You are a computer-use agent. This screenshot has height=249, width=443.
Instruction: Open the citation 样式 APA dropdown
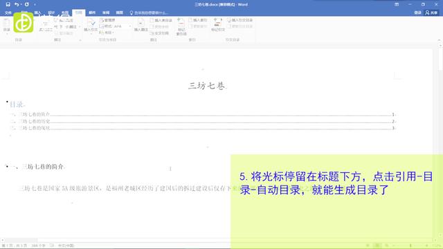[x=116, y=26]
